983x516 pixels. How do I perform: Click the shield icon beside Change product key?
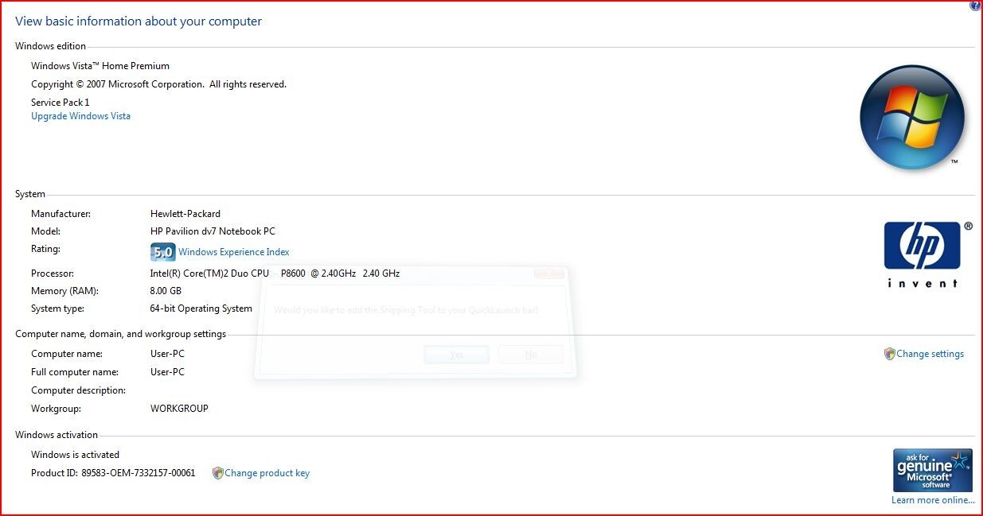pyautogui.click(x=218, y=473)
